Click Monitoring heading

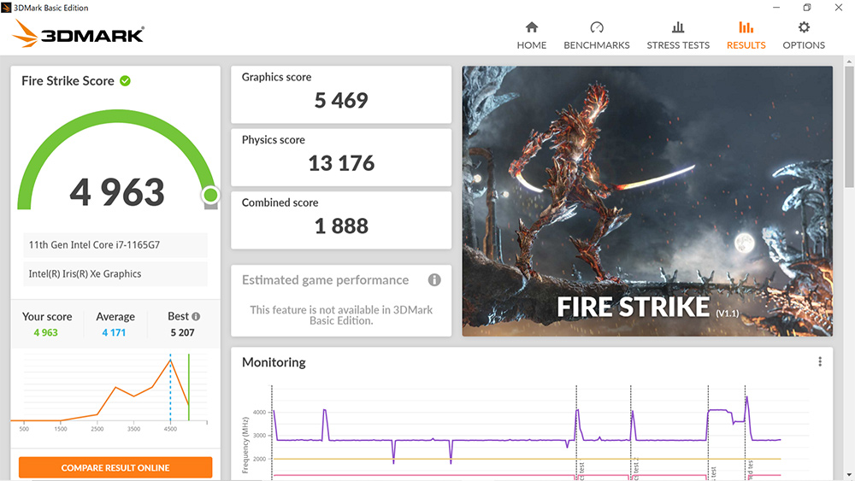tap(274, 362)
